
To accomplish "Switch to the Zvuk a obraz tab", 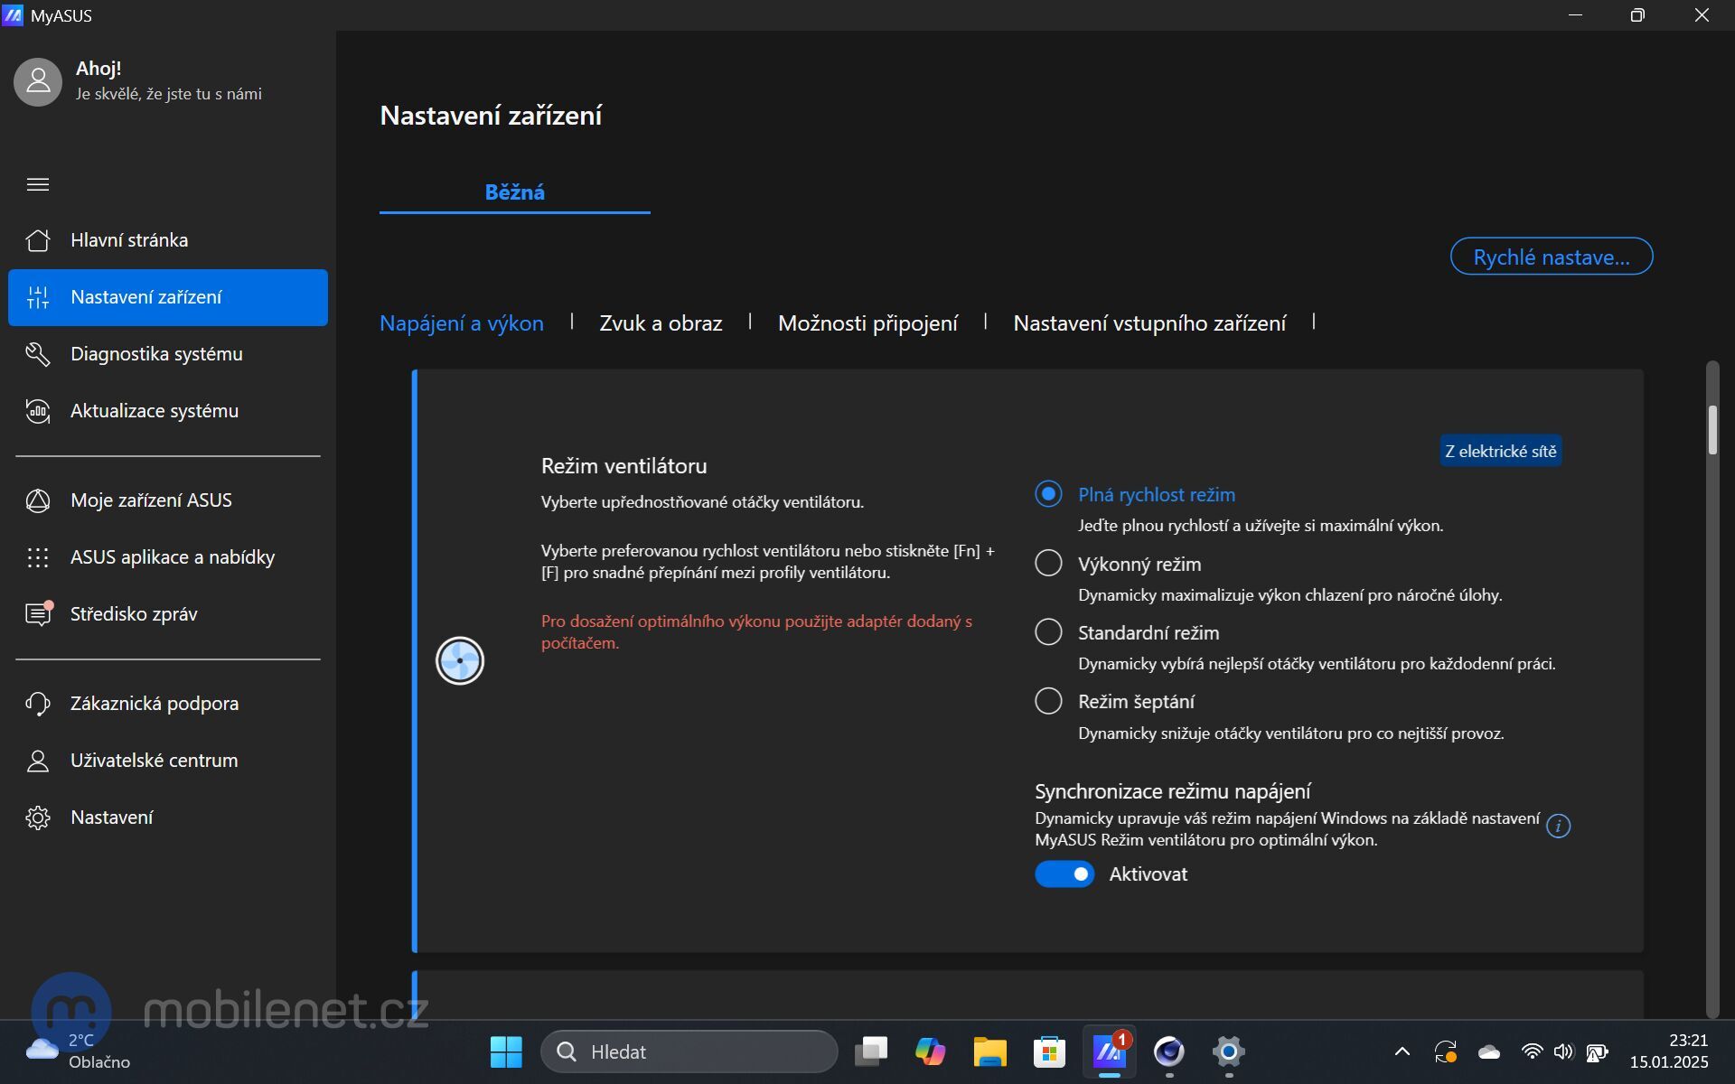I will click(661, 322).
